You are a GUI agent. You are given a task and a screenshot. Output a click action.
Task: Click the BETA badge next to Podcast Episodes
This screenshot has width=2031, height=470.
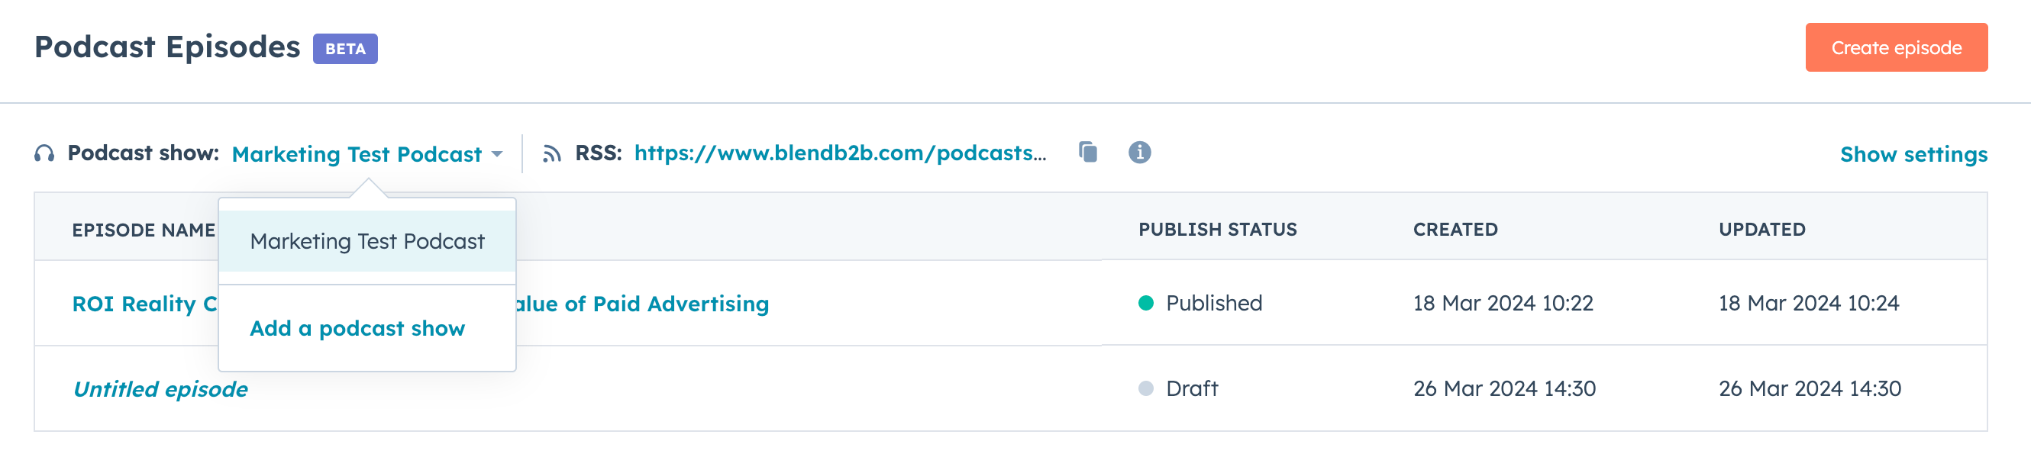[345, 47]
